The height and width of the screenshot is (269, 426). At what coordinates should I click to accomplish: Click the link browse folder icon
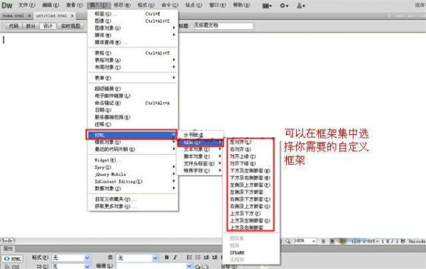[x=205, y=267]
